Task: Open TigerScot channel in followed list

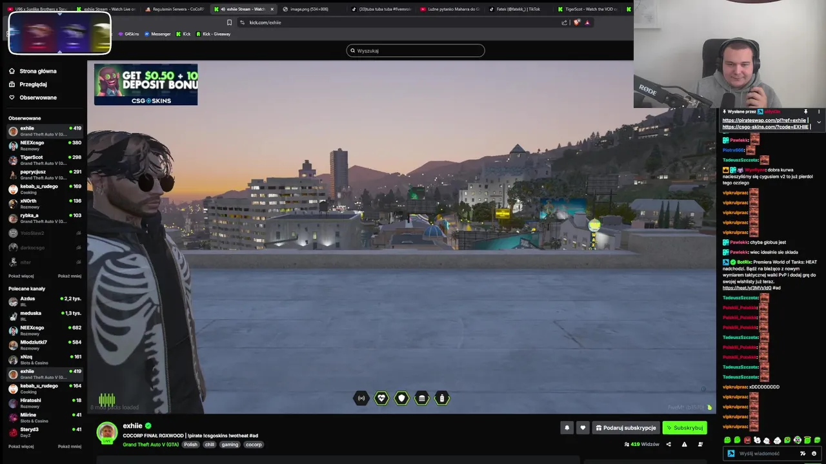Action: tap(45, 160)
